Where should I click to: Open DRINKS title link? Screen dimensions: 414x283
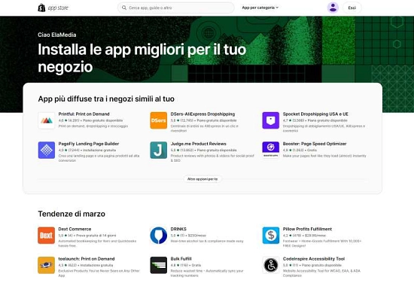coord(178,229)
